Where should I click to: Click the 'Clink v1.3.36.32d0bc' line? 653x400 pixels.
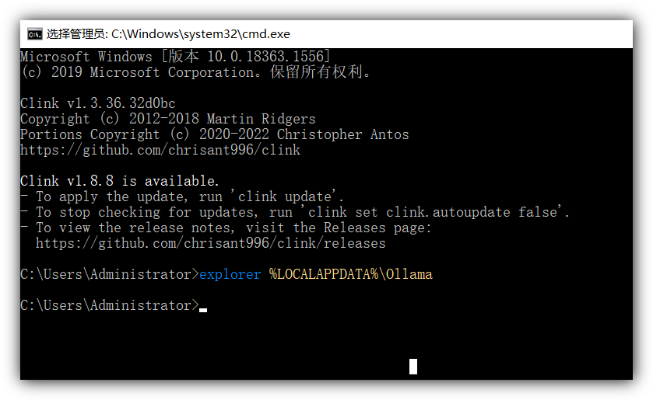pos(98,103)
